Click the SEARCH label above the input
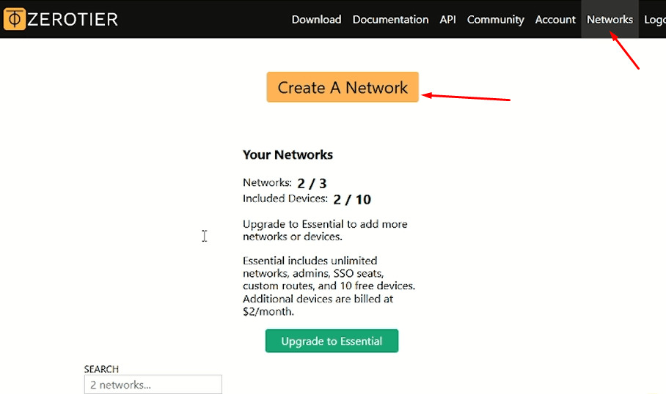Viewport: 666px width, 394px height. point(101,369)
